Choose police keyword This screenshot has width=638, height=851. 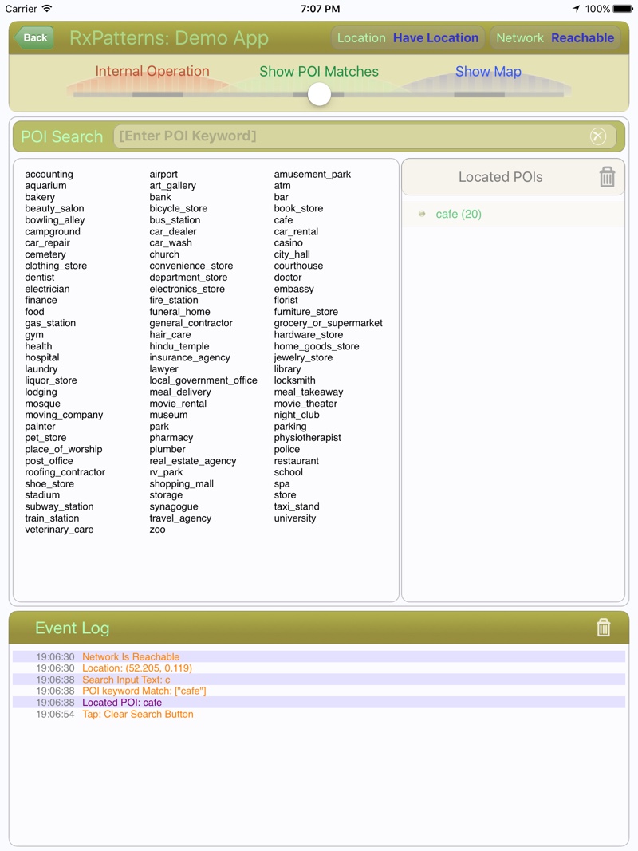[x=286, y=449]
